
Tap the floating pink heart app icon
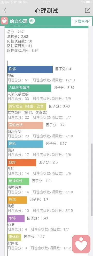click(x=81, y=244)
